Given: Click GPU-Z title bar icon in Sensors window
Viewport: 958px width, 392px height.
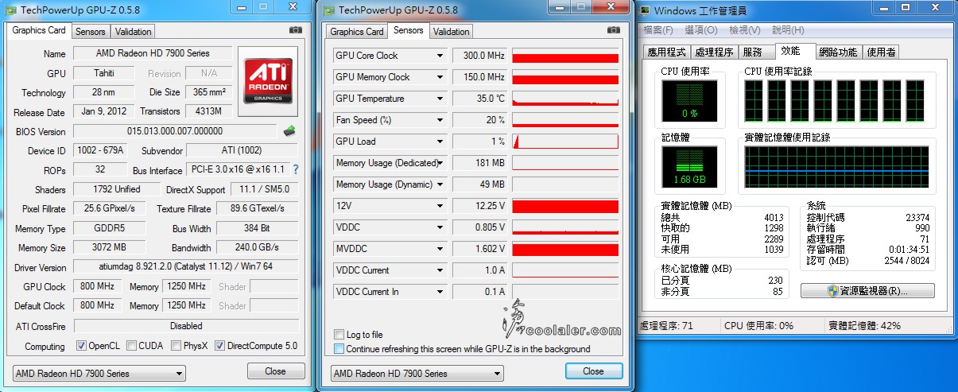Looking at the screenshot, I should pyautogui.click(x=328, y=10).
